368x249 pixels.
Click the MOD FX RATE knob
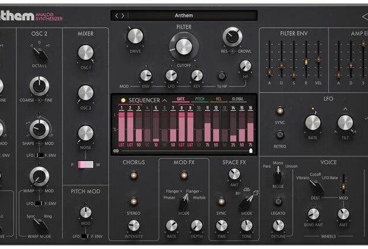(x=172, y=226)
